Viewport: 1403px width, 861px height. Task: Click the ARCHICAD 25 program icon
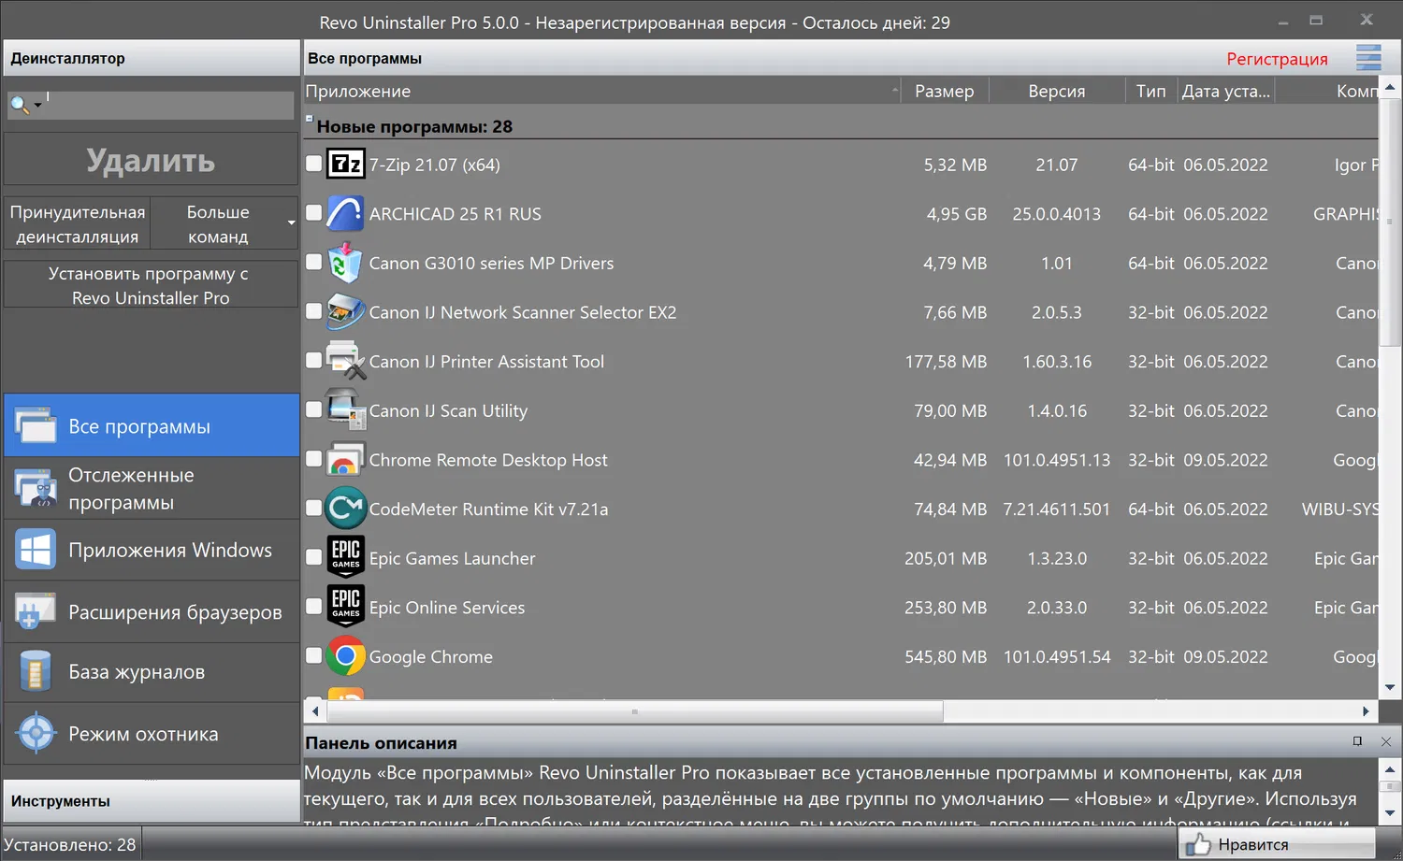pos(345,214)
